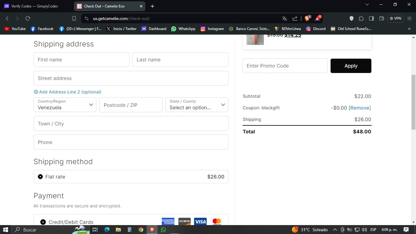
Task: Select the Check Out – Camelie Eco tab
Action: click(110, 6)
